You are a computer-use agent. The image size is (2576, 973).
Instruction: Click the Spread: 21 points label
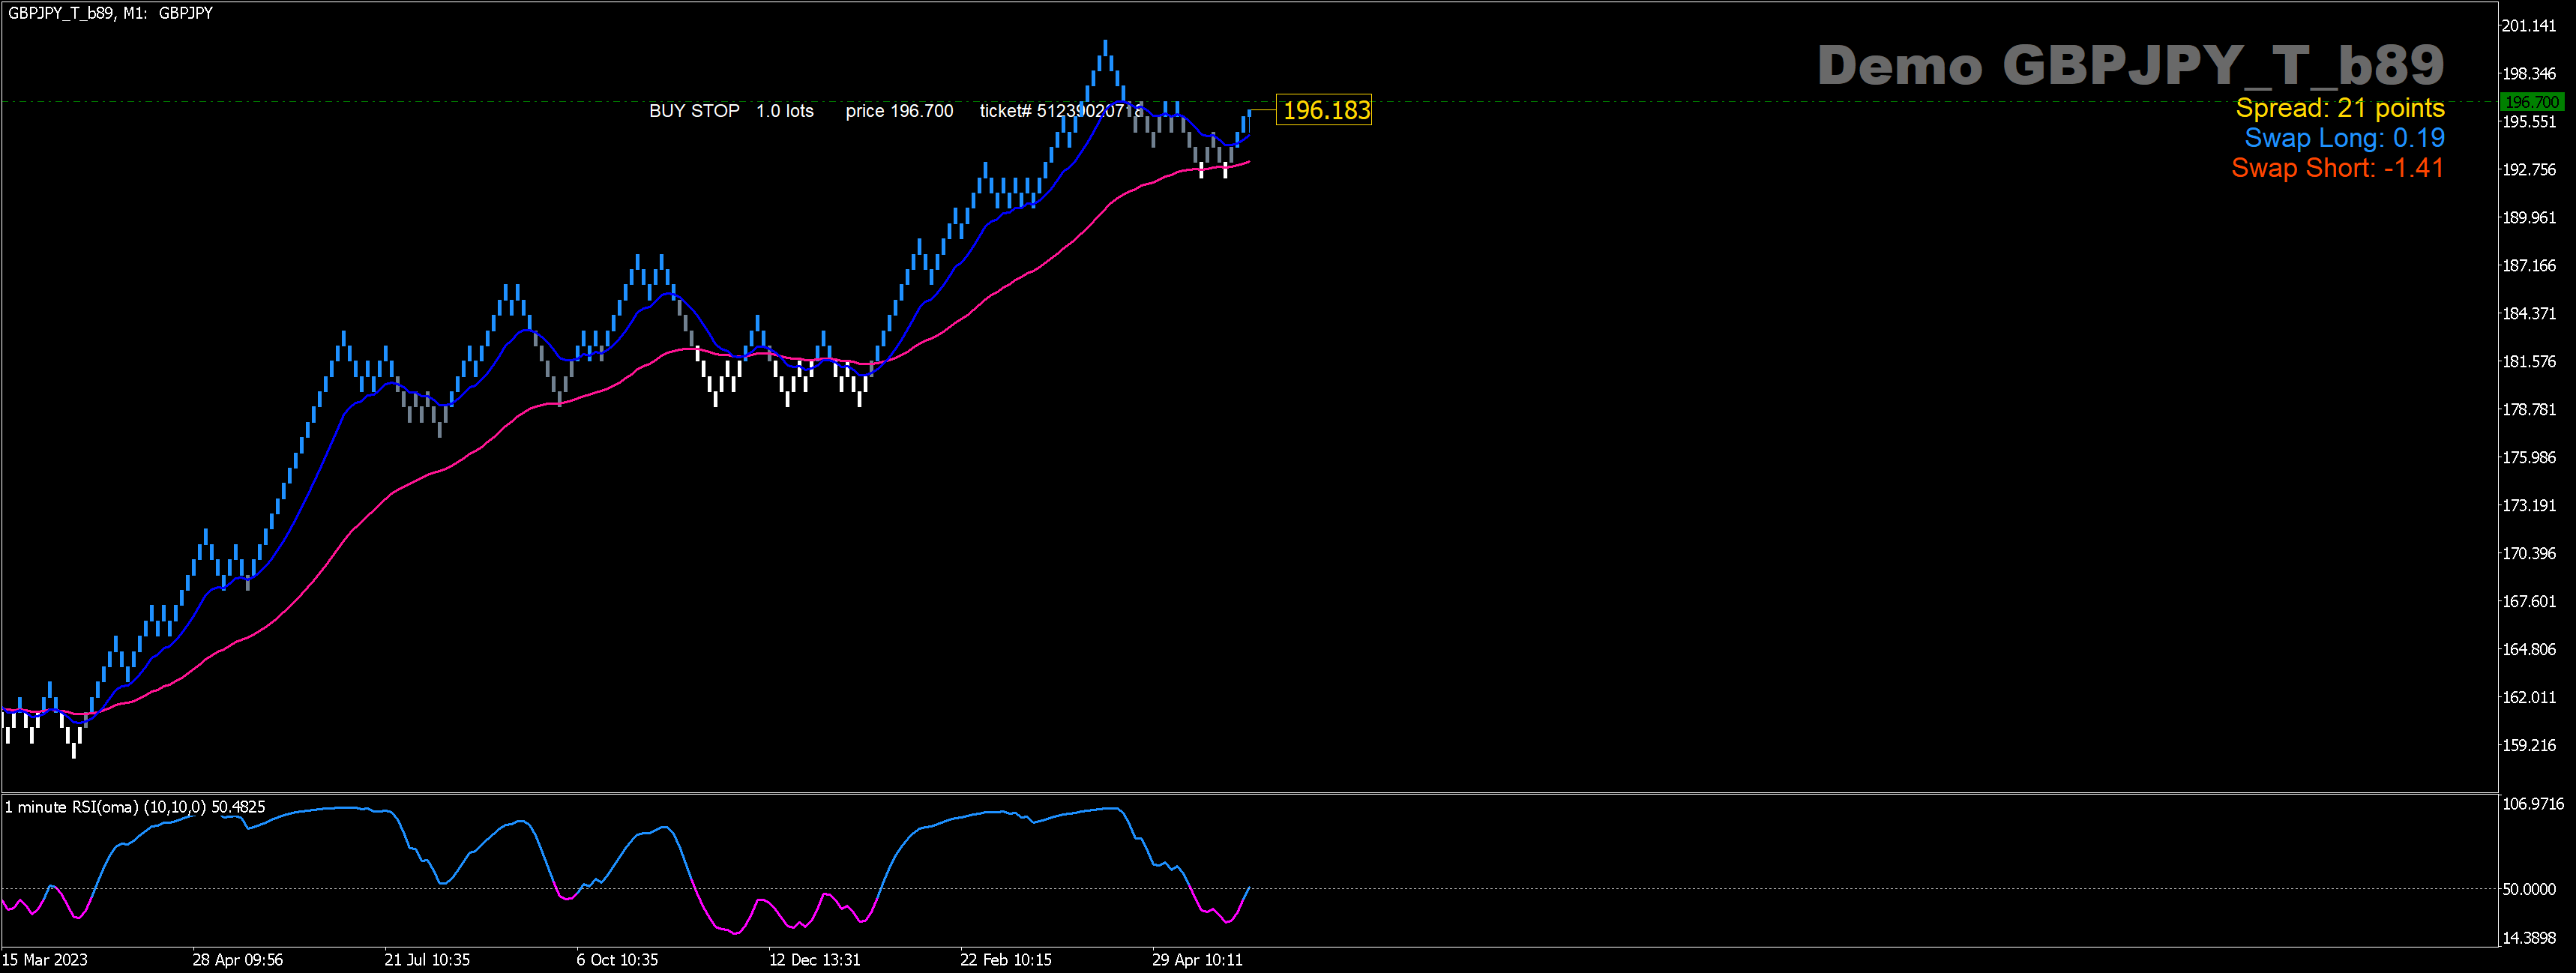(x=2339, y=108)
